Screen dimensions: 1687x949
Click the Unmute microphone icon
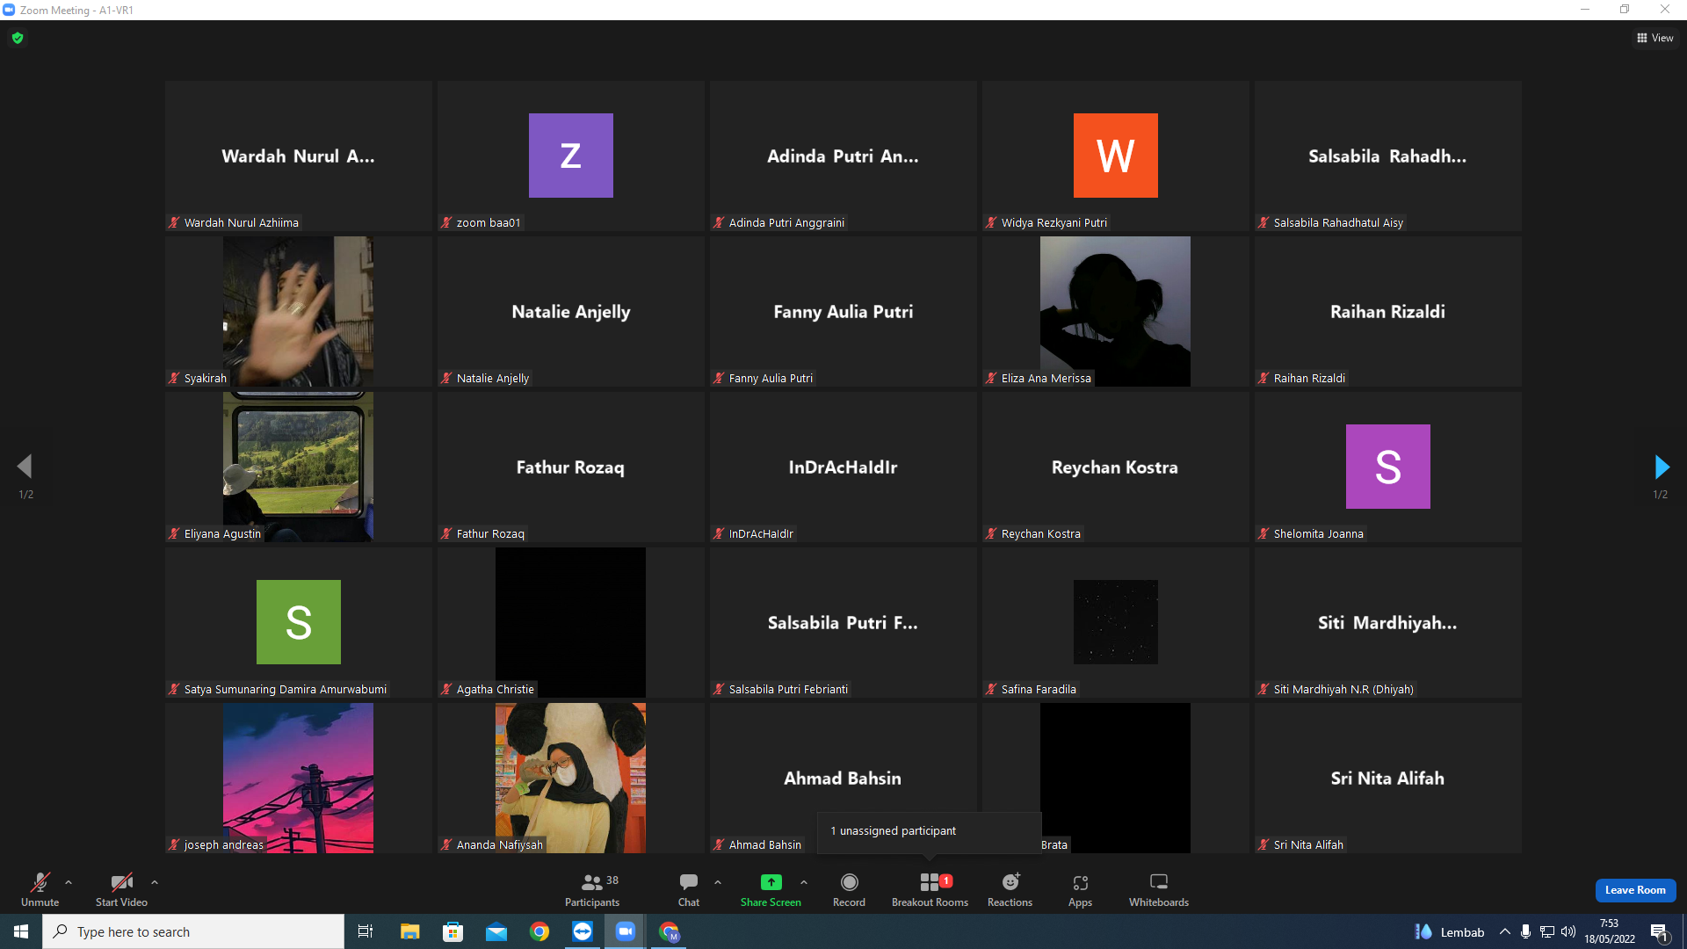coord(40,881)
